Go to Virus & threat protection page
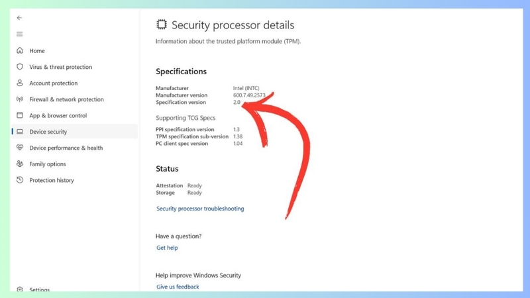 pos(60,67)
